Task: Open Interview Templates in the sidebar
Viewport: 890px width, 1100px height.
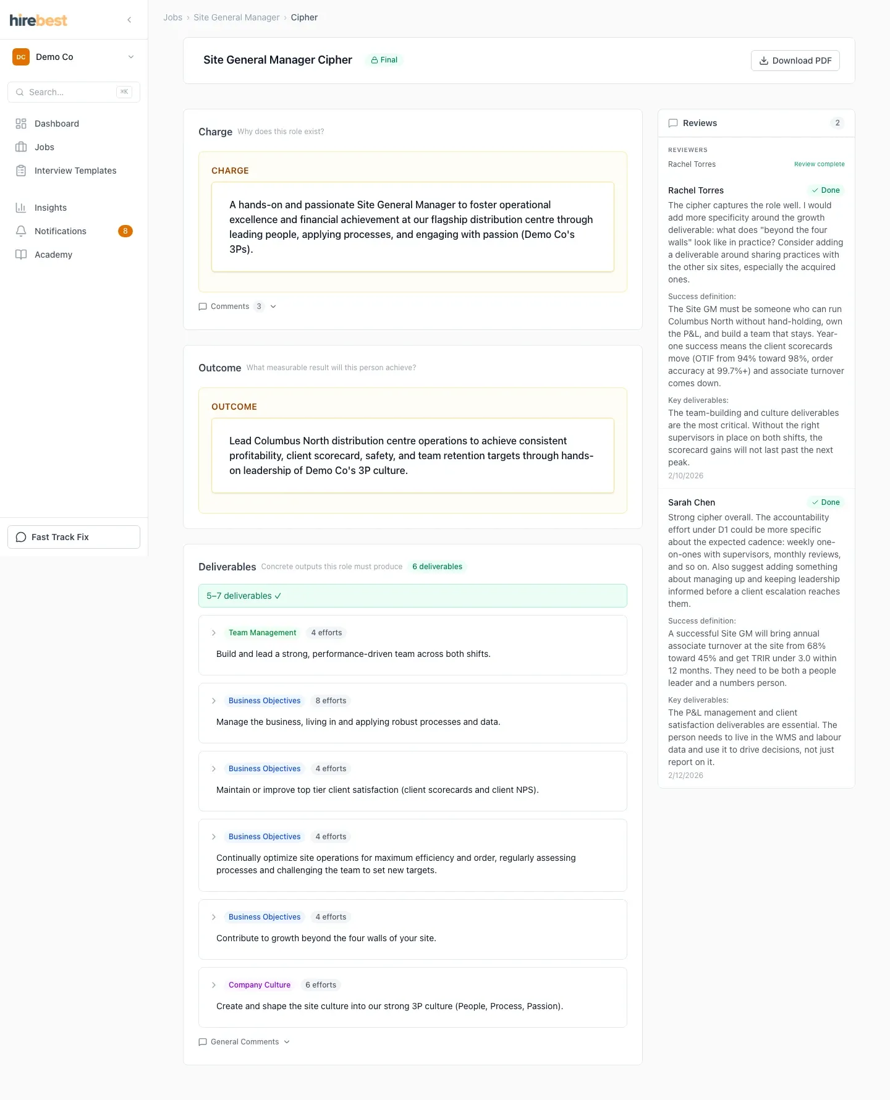Action: (x=74, y=171)
